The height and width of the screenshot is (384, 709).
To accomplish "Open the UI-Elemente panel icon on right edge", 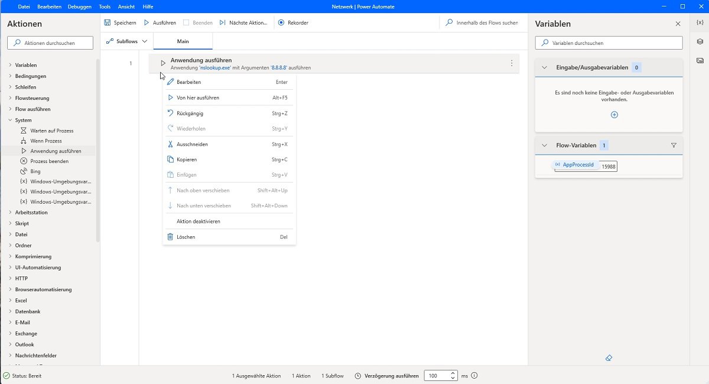I will [x=700, y=42].
